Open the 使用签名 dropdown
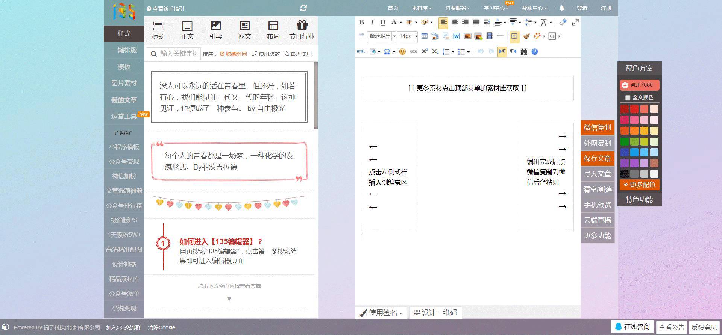 (x=381, y=313)
